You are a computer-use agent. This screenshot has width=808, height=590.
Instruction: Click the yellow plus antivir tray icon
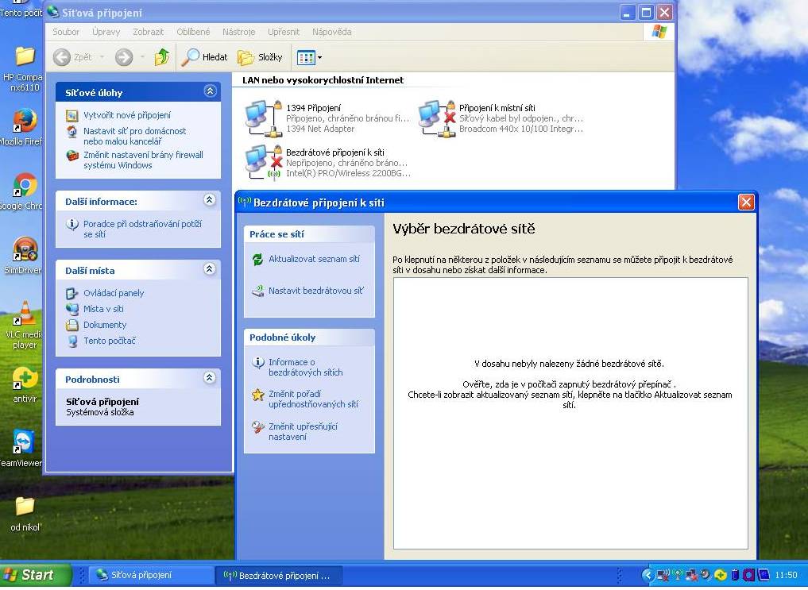pos(720,575)
